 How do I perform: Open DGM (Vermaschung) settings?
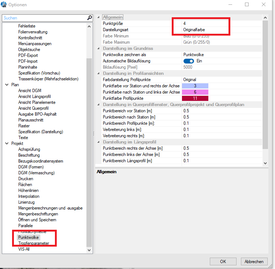(36, 173)
